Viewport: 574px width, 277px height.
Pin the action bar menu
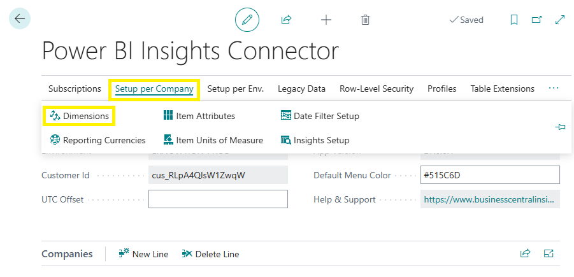[x=560, y=127]
